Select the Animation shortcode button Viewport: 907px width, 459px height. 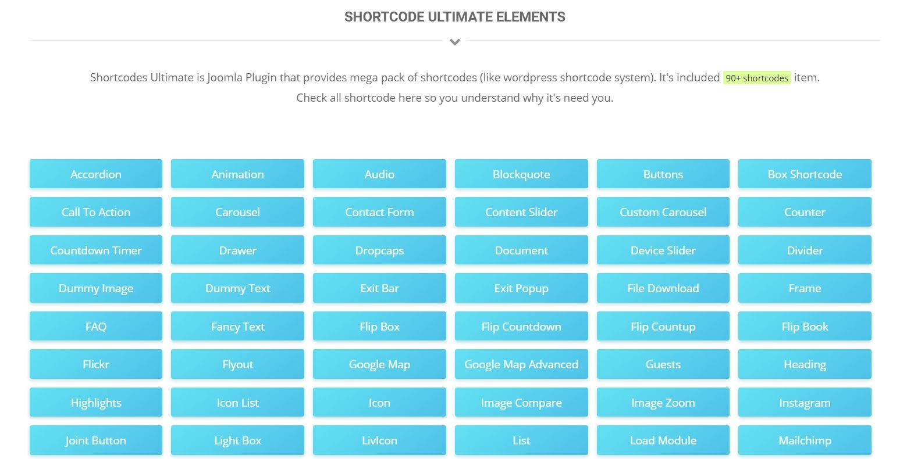click(x=237, y=174)
